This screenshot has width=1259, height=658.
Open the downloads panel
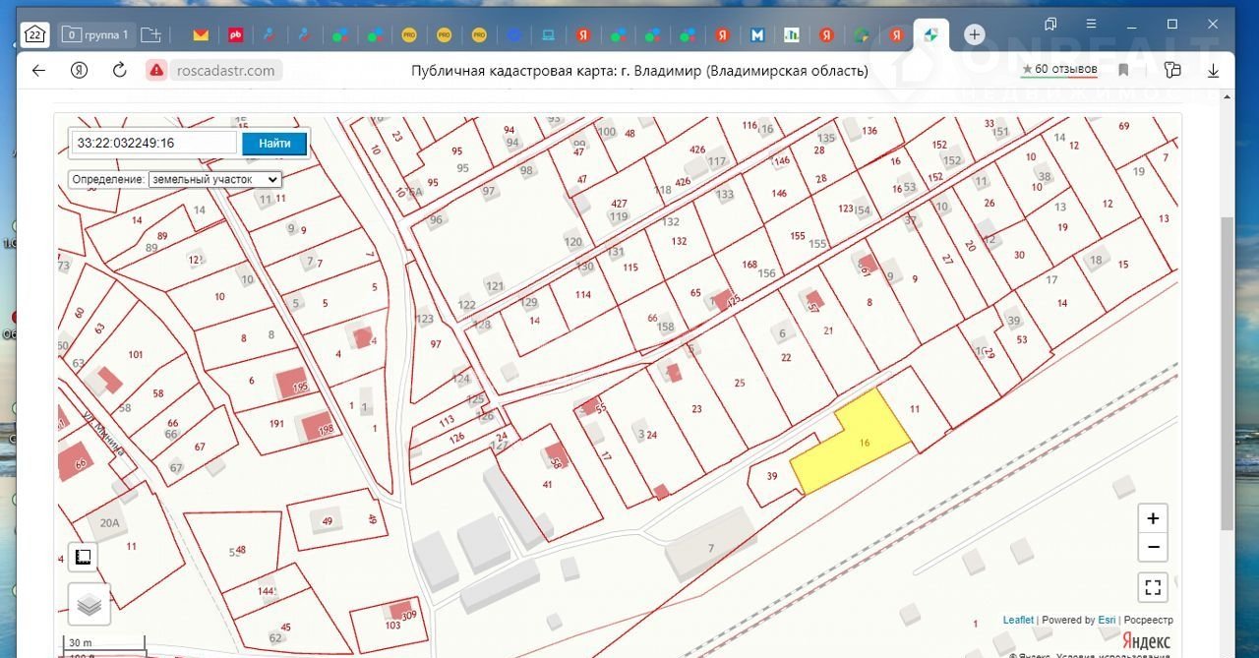coord(1214,70)
